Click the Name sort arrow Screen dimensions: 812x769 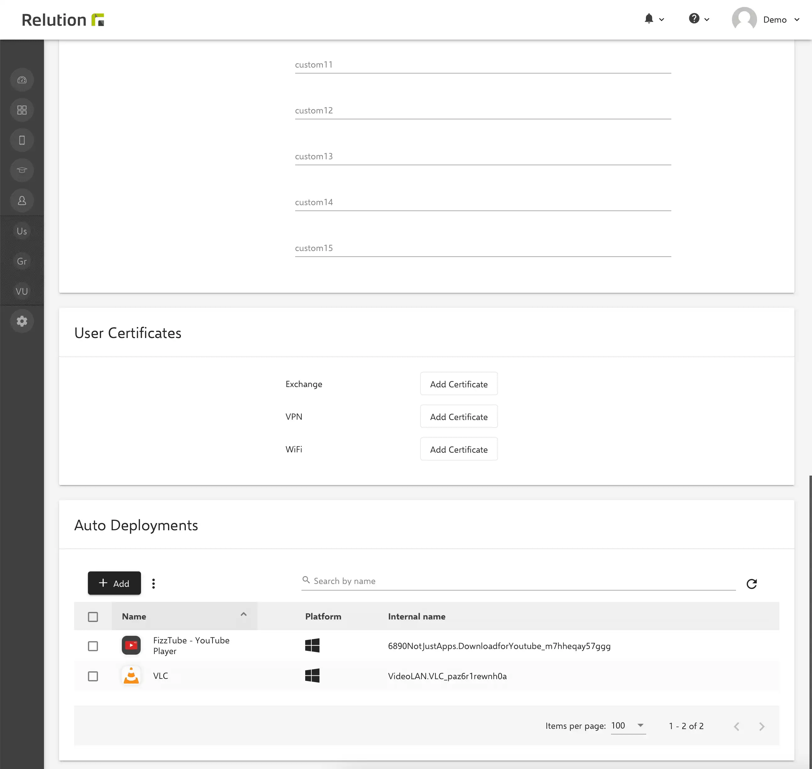pos(243,614)
